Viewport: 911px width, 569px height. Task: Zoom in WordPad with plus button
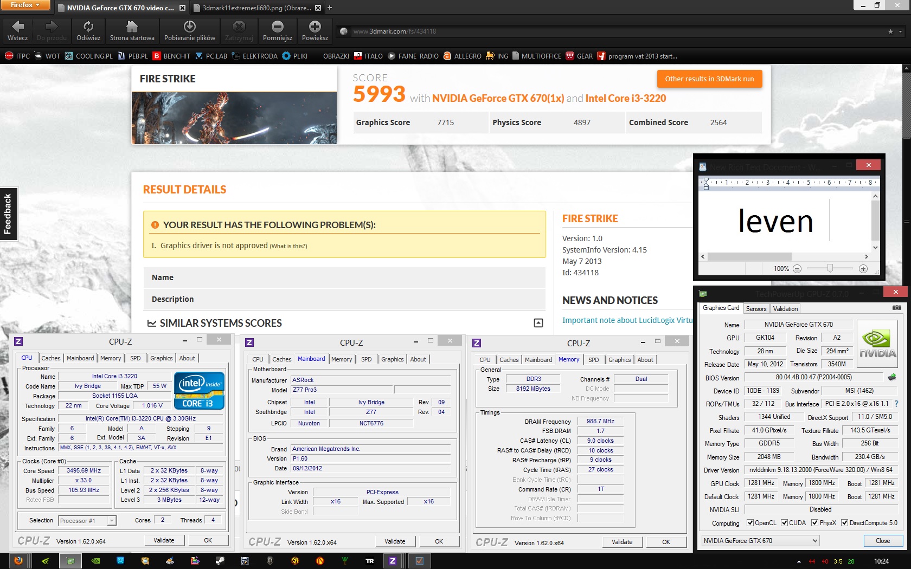click(863, 269)
